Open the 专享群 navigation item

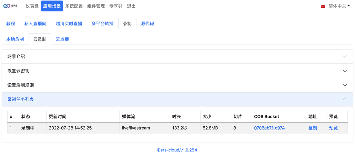(x=116, y=6)
